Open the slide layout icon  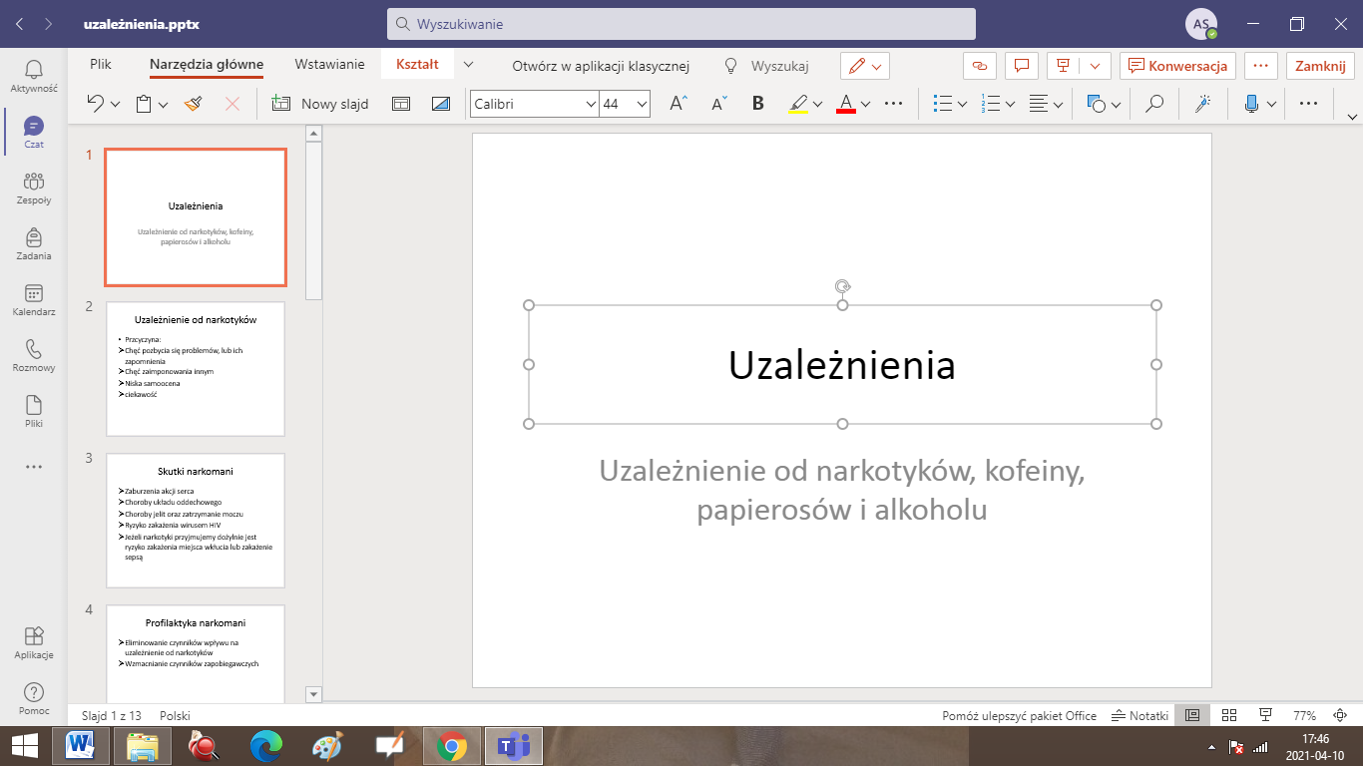point(401,104)
